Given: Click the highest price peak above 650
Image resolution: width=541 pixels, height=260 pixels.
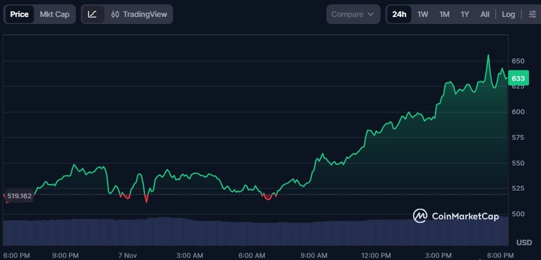Looking at the screenshot, I should coord(488,55).
